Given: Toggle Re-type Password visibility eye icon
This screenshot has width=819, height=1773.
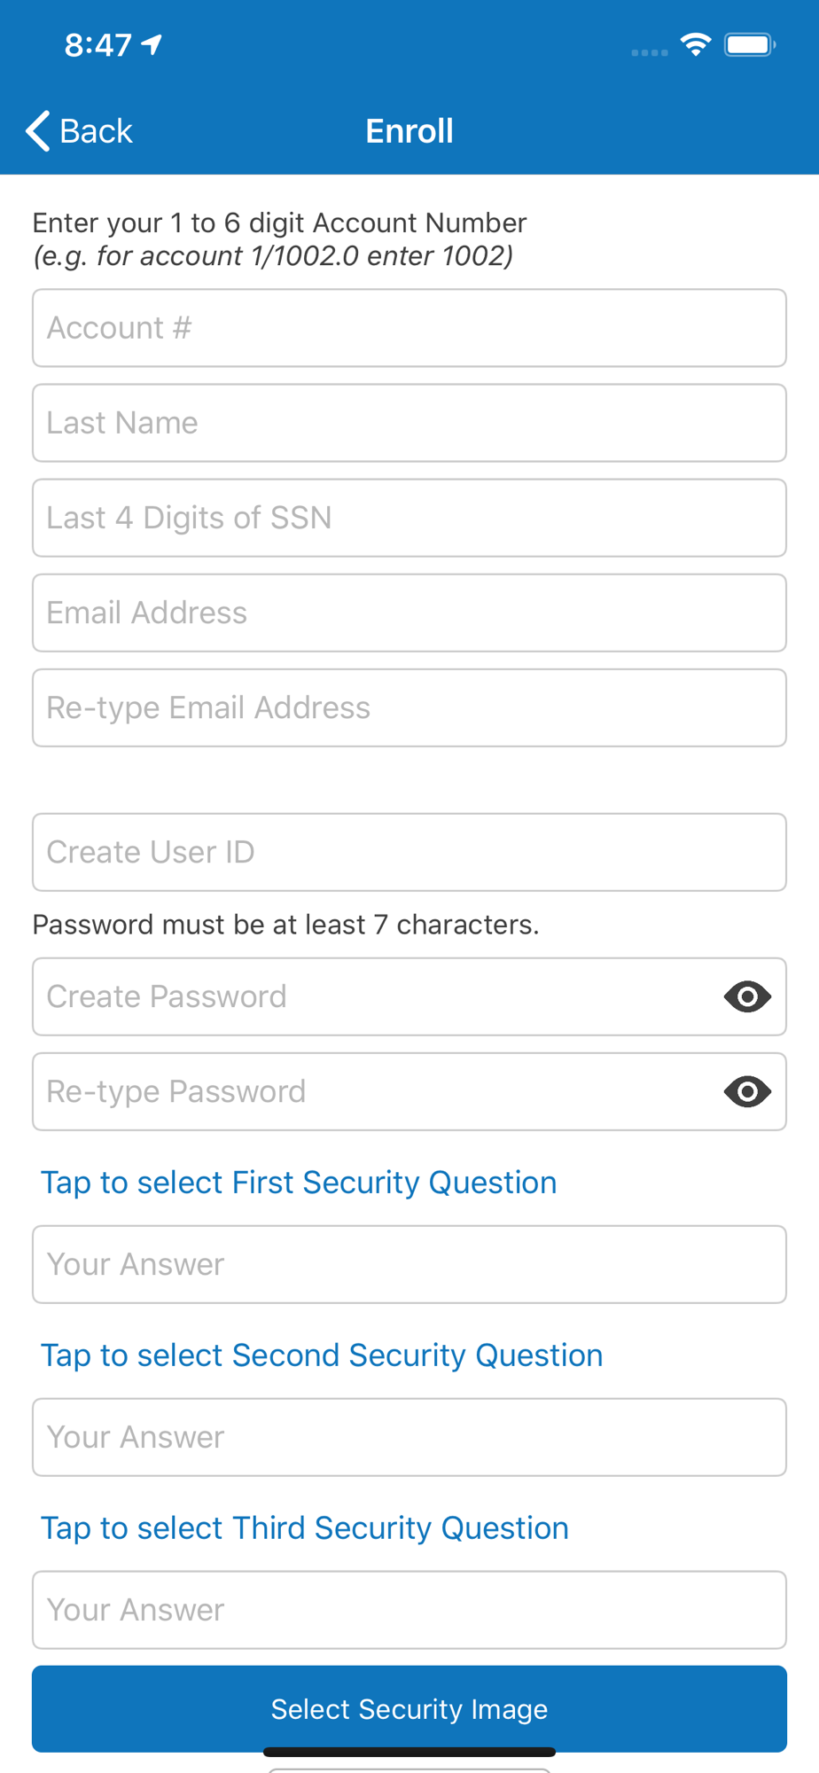Looking at the screenshot, I should (747, 1091).
